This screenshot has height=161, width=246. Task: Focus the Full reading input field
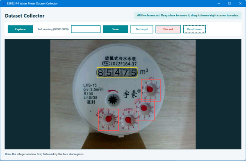86,29
